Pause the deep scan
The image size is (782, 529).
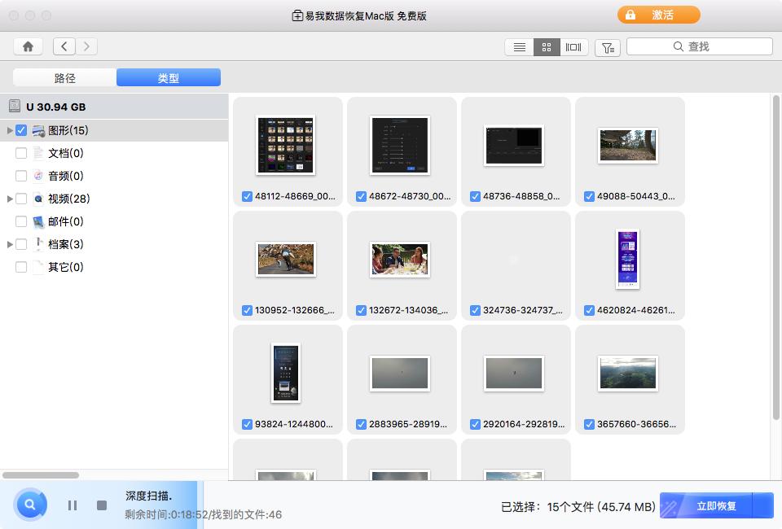[72, 505]
